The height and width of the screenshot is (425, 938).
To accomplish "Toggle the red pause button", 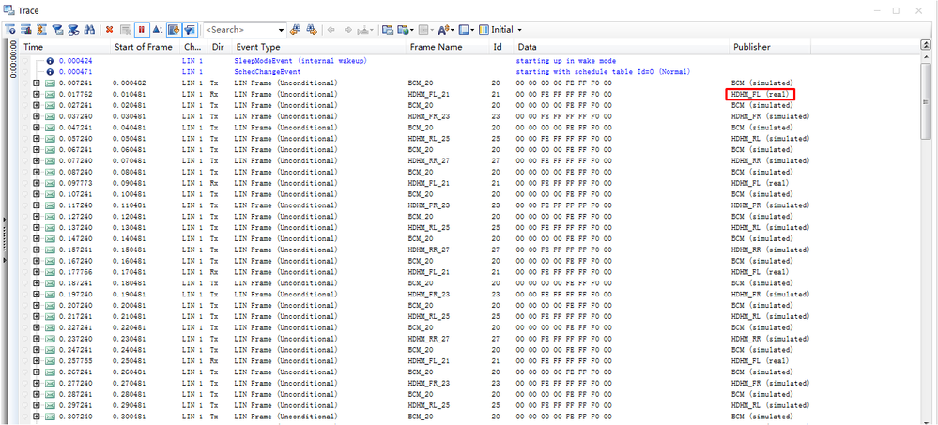I will (x=142, y=29).
